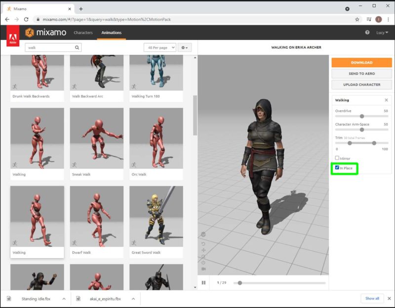395x308 pixels.
Task: Switch to the Animations tab
Action: pos(112,33)
